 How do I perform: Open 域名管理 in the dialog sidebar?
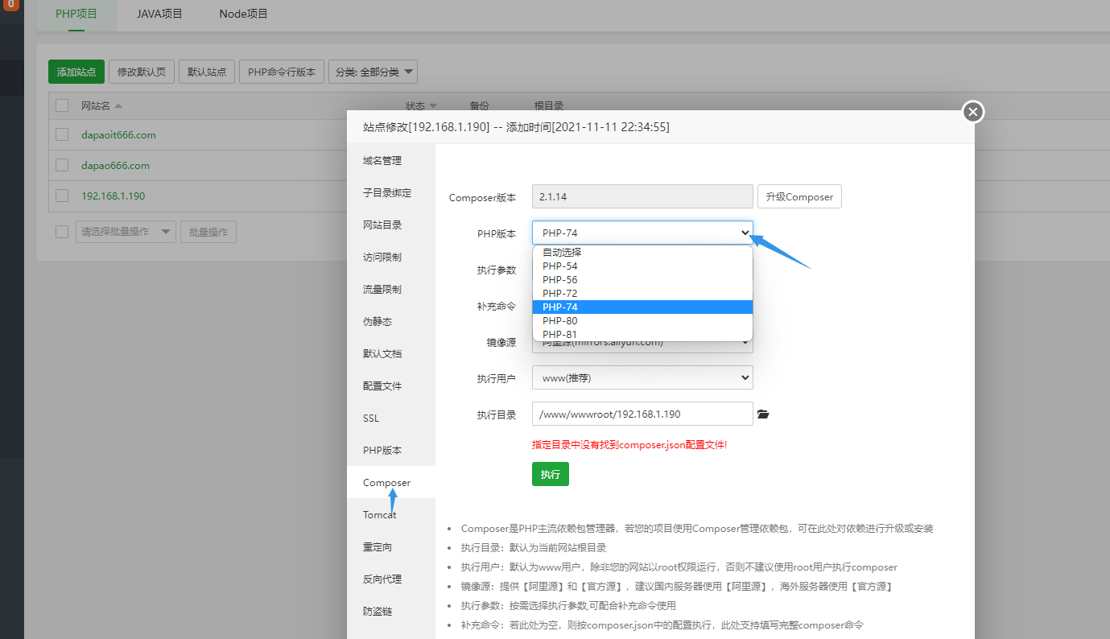click(391, 161)
